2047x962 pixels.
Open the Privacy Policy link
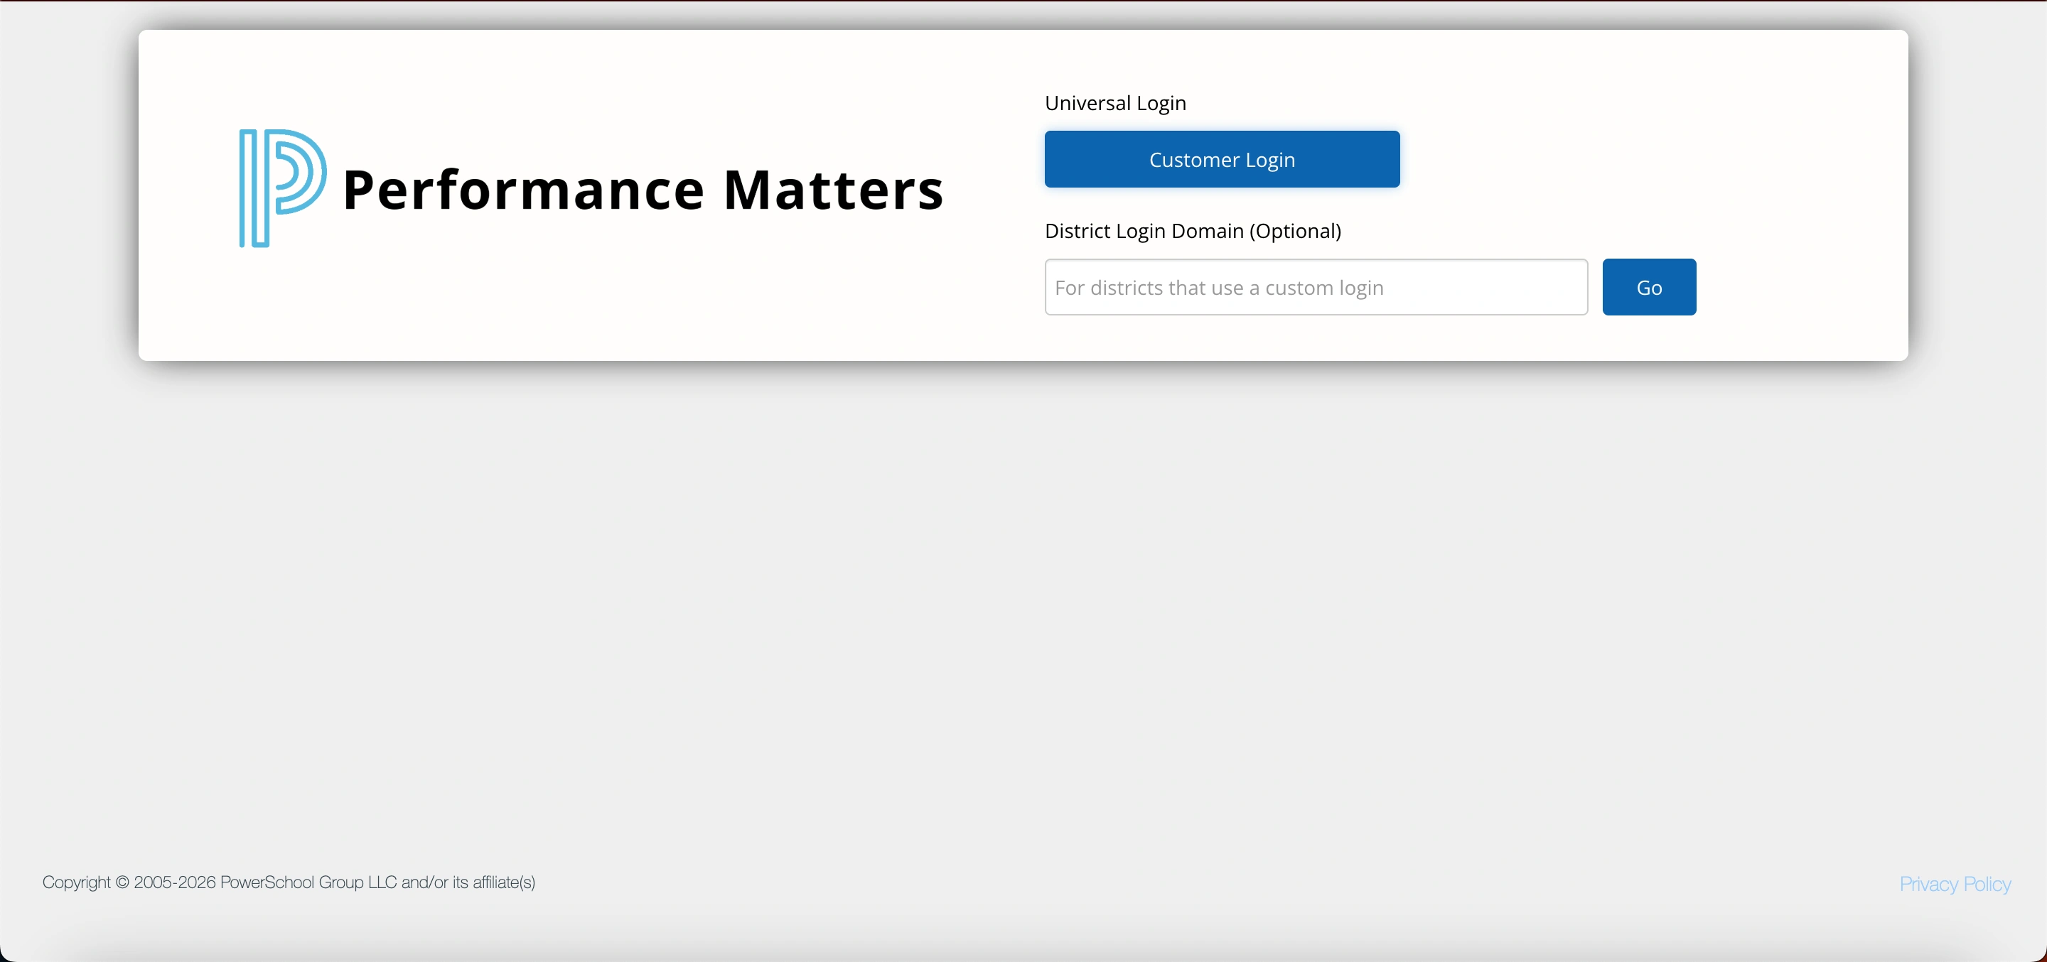[1954, 883]
